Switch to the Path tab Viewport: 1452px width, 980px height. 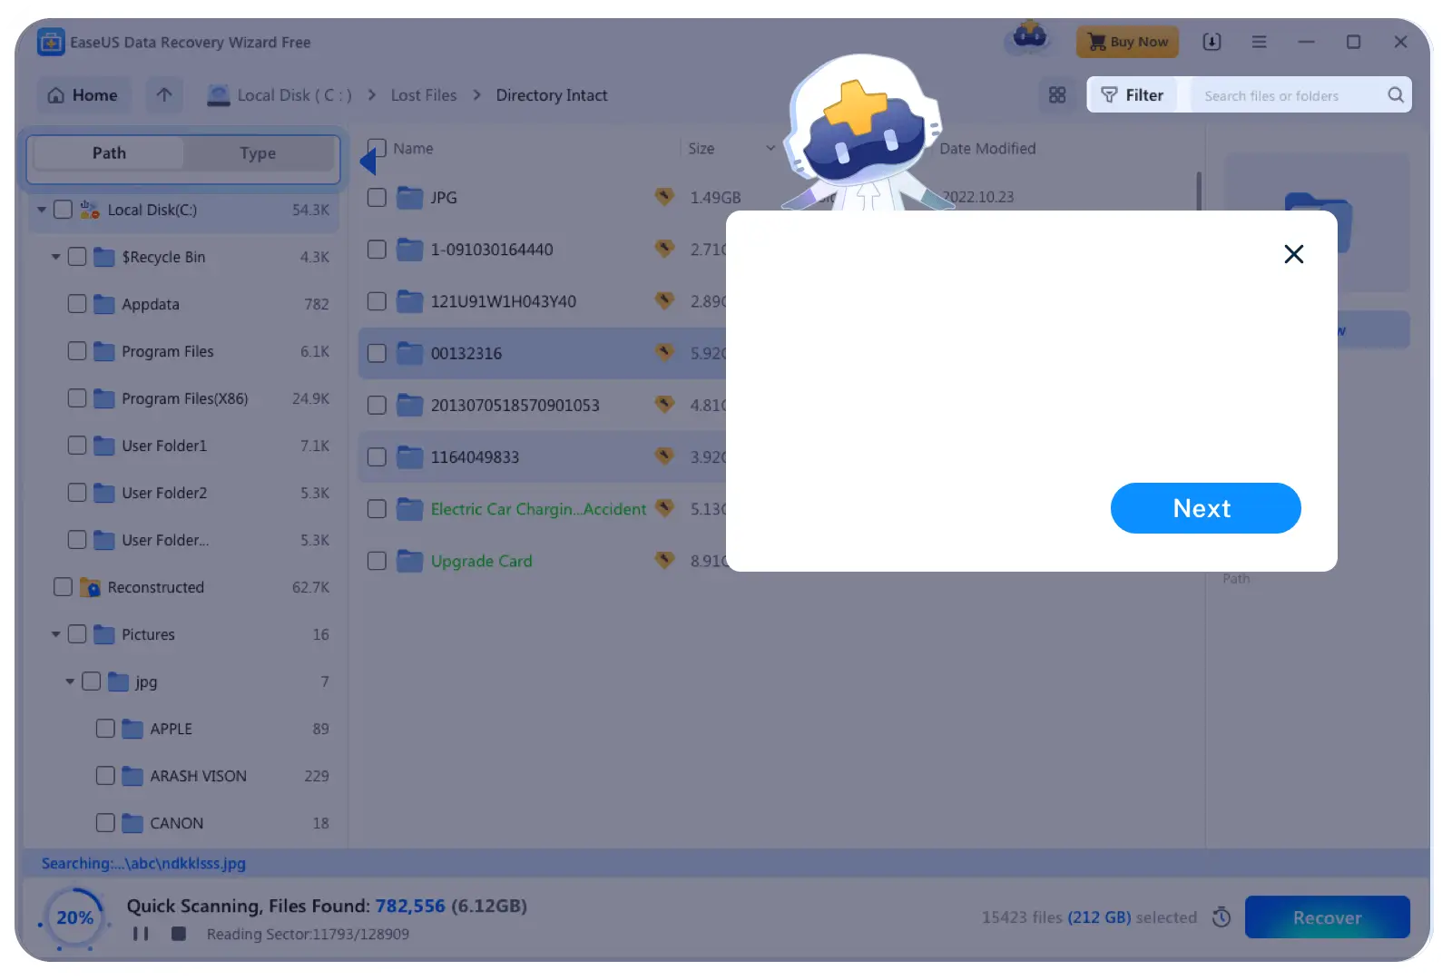[x=109, y=153]
